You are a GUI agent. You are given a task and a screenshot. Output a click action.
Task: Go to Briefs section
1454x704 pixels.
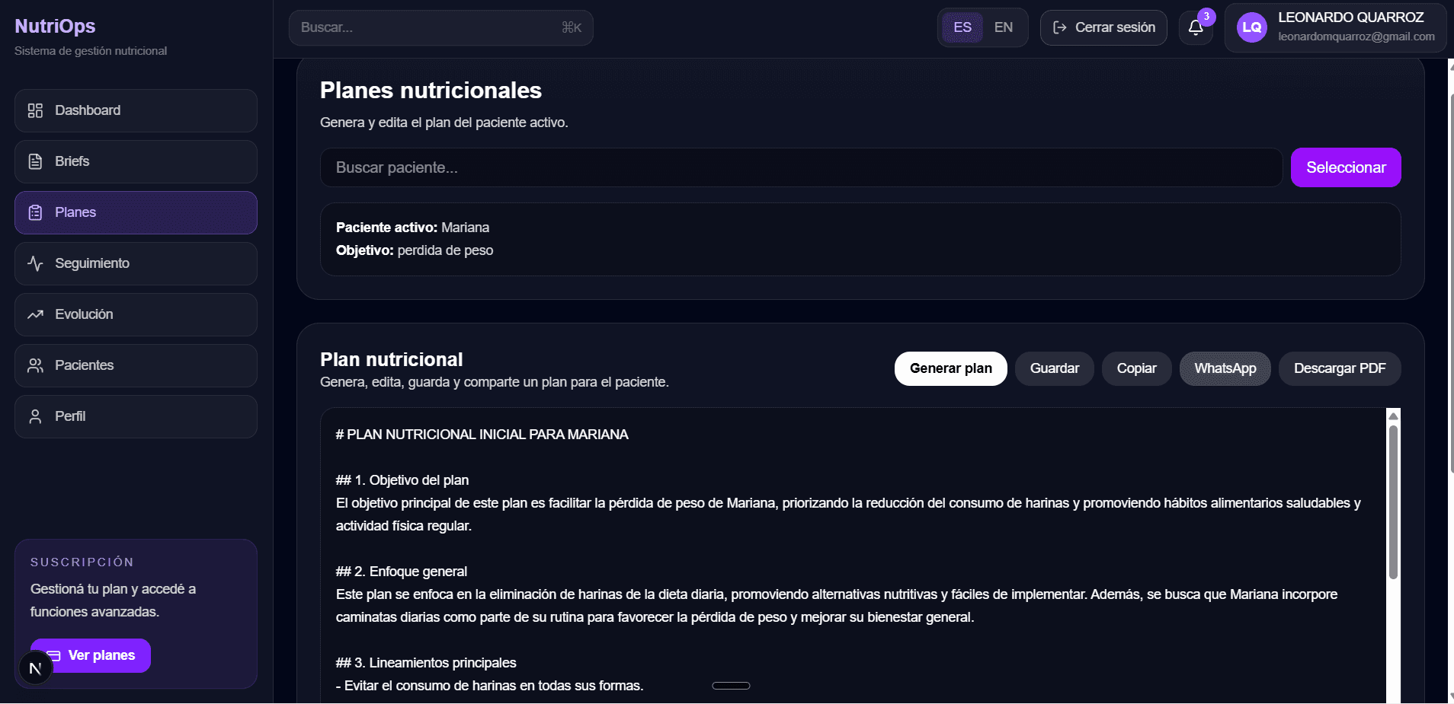[x=136, y=161]
